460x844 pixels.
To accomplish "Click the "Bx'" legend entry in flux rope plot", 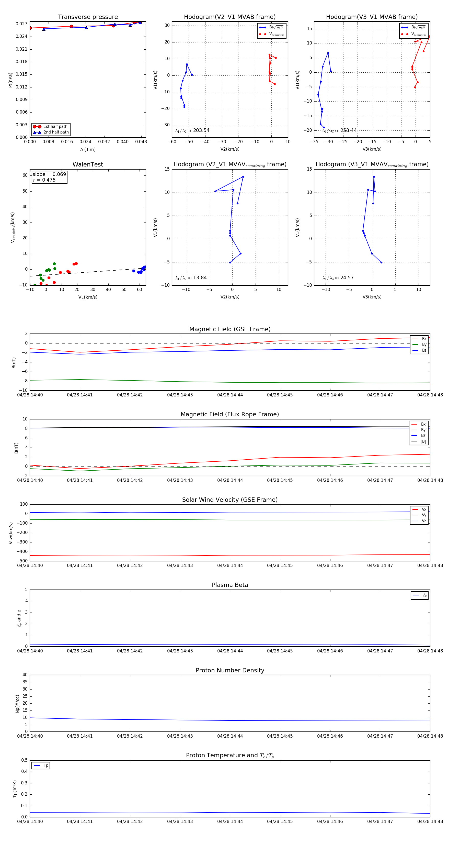I will tap(419, 424).
